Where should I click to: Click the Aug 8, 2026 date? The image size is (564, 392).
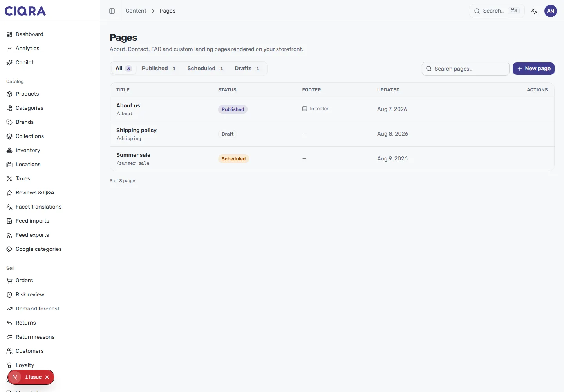point(392,134)
